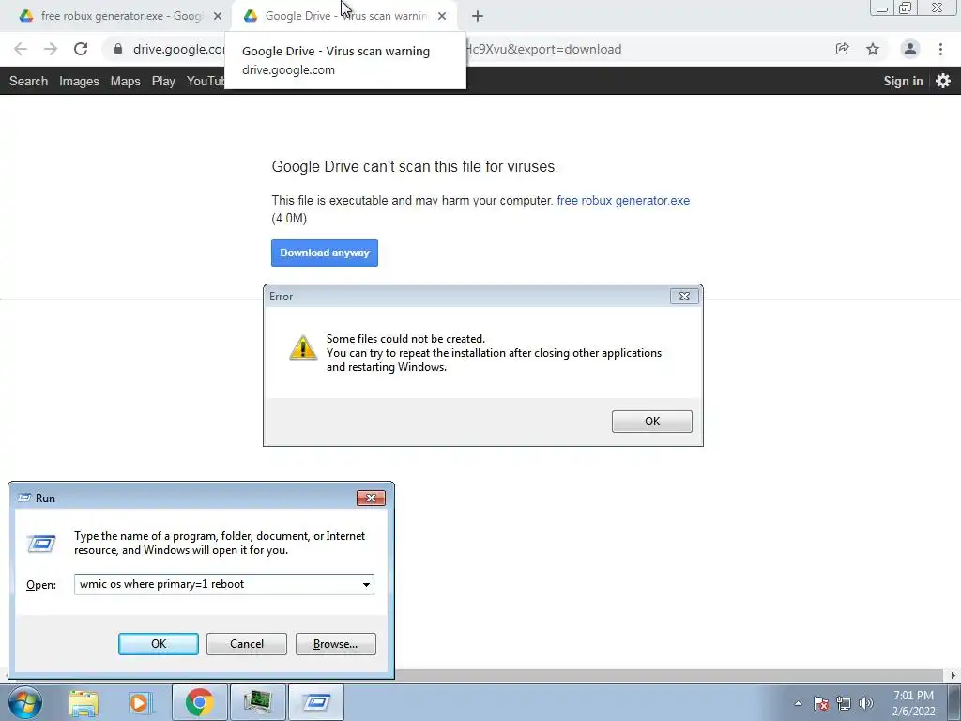Close the Error dialog with X
Image resolution: width=961 pixels, height=721 pixels.
pos(684,296)
